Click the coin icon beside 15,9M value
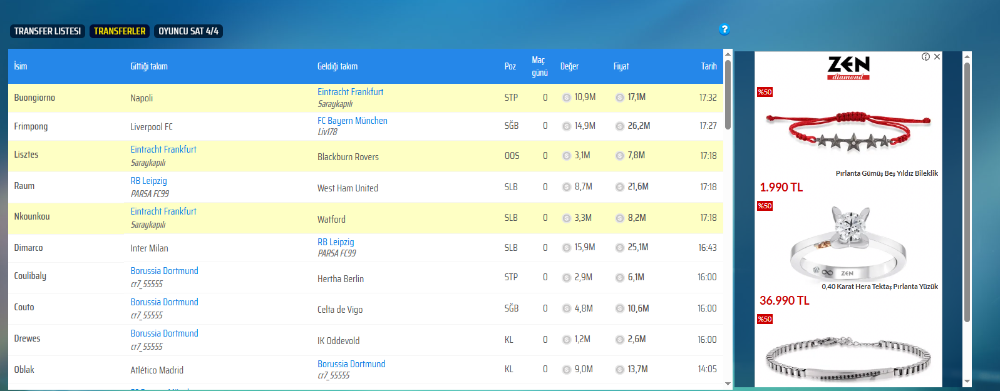The width and height of the screenshot is (1000, 391). coord(566,248)
